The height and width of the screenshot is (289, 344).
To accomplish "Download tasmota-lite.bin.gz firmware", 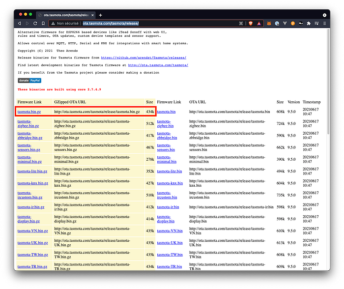I will (x=32, y=171).
